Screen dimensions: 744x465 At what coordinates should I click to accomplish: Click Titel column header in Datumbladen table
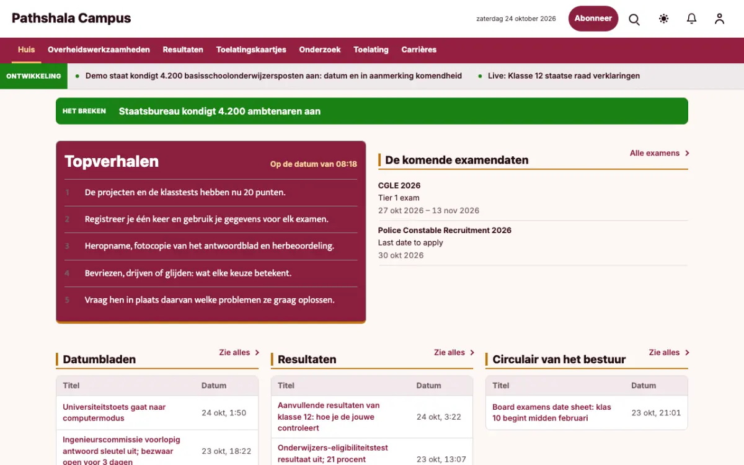pos(71,386)
